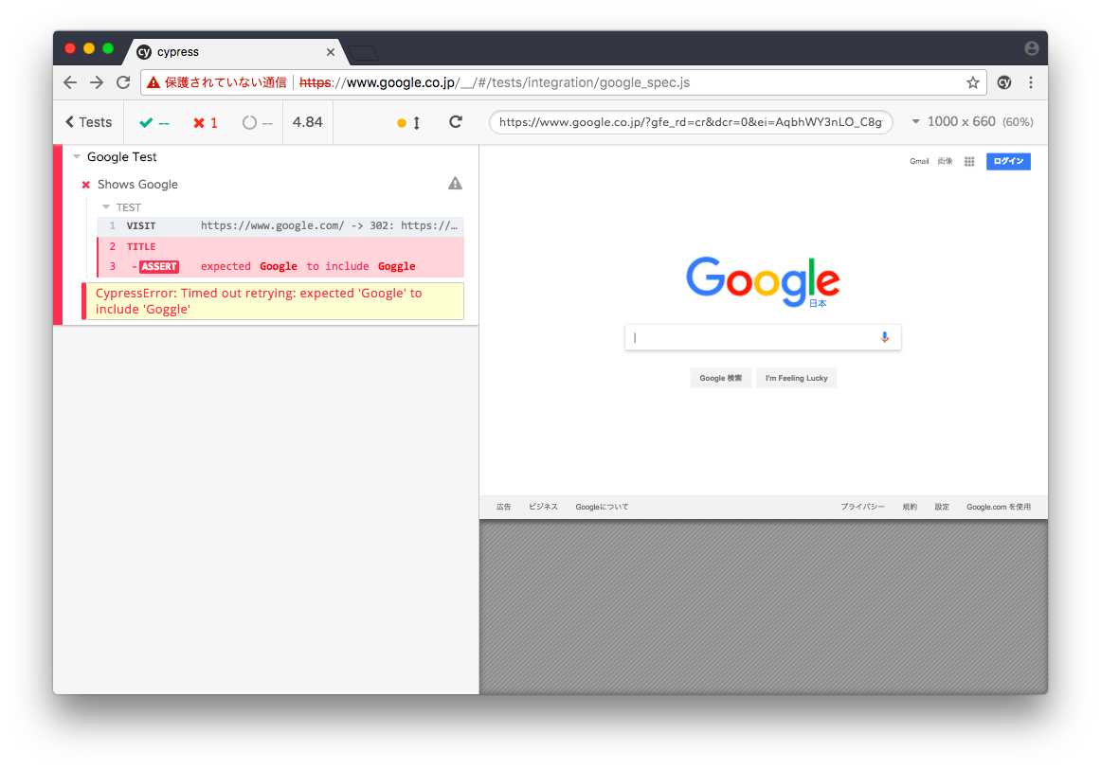Collapse the TEST commands section
The width and height of the screenshot is (1101, 770).
click(x=122, y=207)
